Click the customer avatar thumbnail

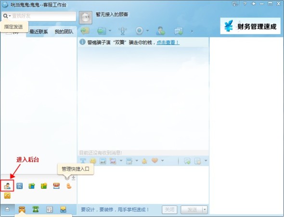[86, 17]
